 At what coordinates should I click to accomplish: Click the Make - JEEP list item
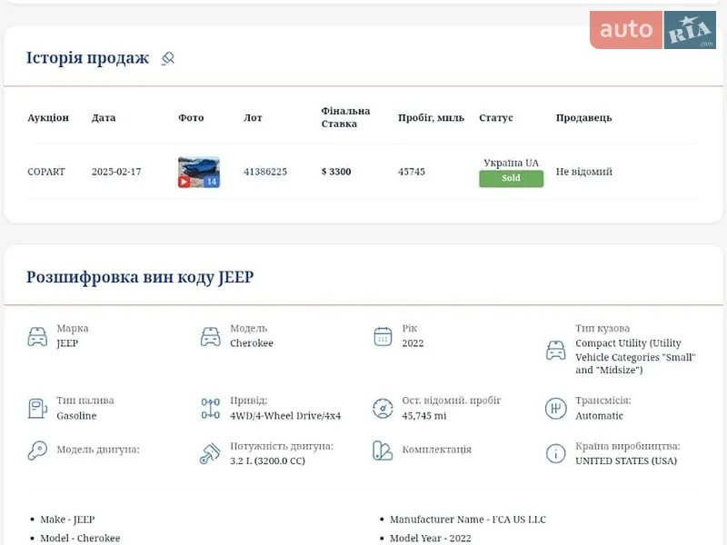pyautogui.click(x=67, y=520)
